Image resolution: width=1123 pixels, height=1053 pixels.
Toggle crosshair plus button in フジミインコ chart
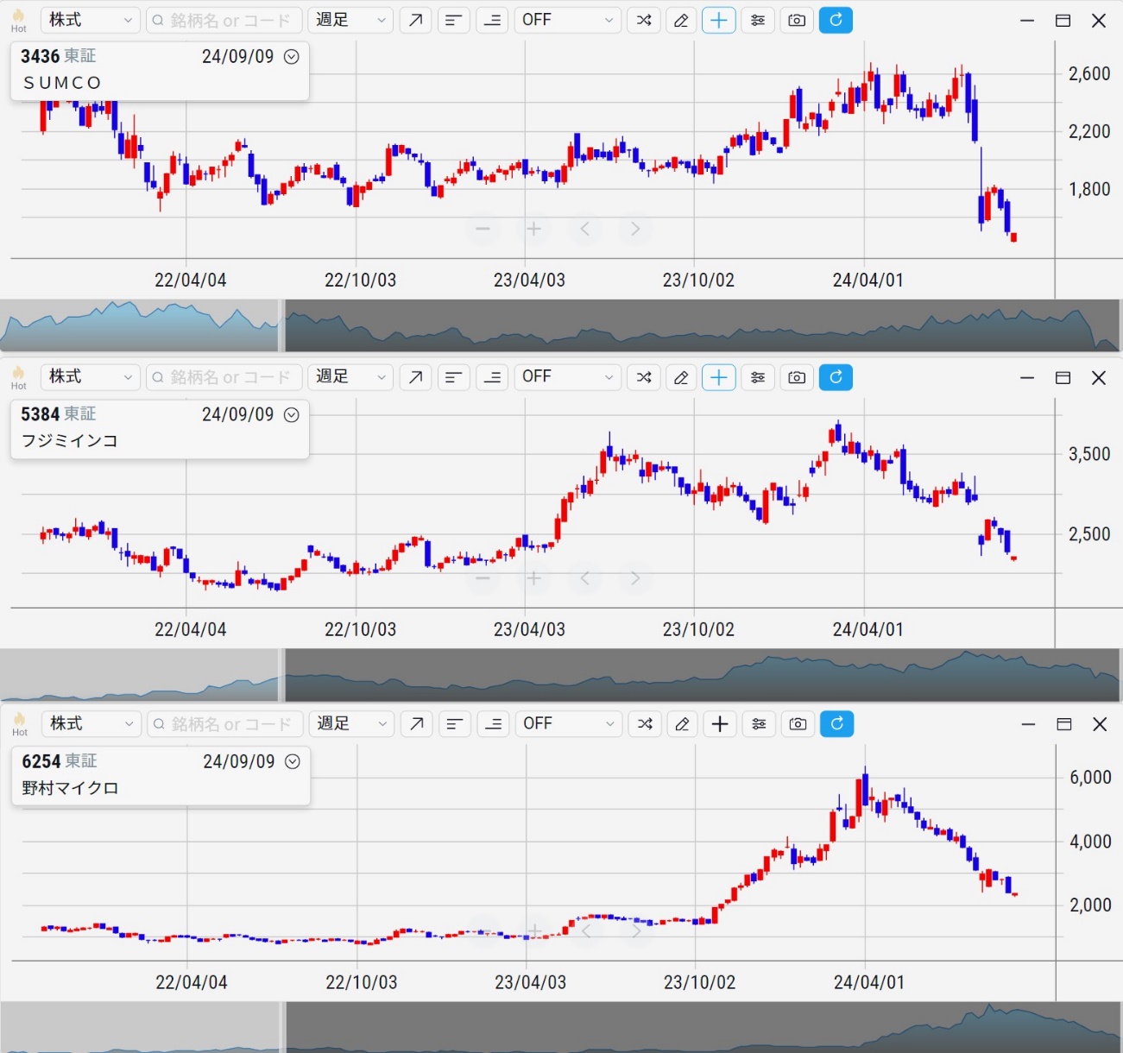tap(719, 377)
